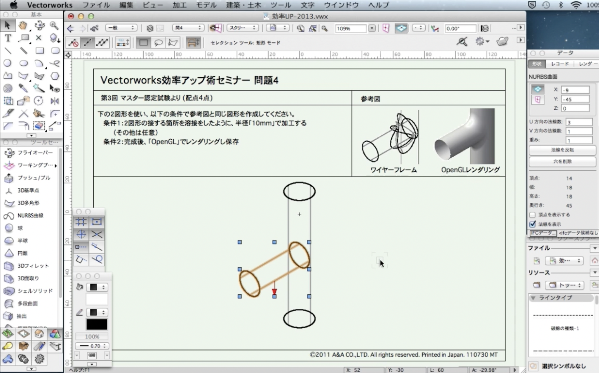Click the 0.00° rotation angle field

pos(460,28)
